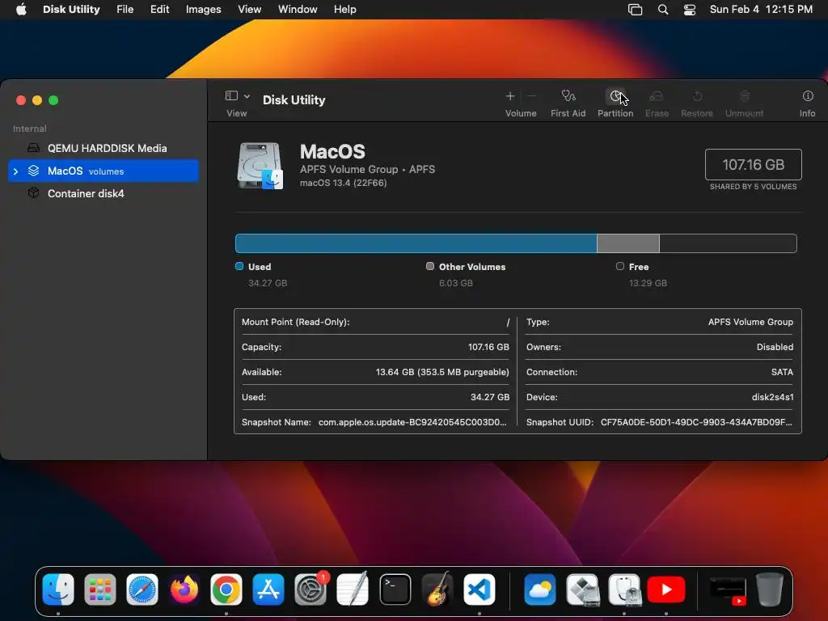The image size is (828, 621).
Task: Open Control Center in menu bar
Action: pos(690,10)
